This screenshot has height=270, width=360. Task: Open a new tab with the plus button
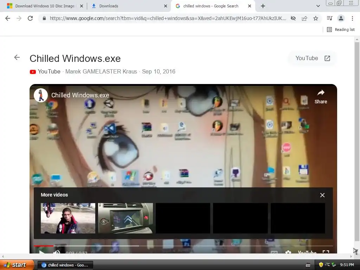[x=263, y=6]
